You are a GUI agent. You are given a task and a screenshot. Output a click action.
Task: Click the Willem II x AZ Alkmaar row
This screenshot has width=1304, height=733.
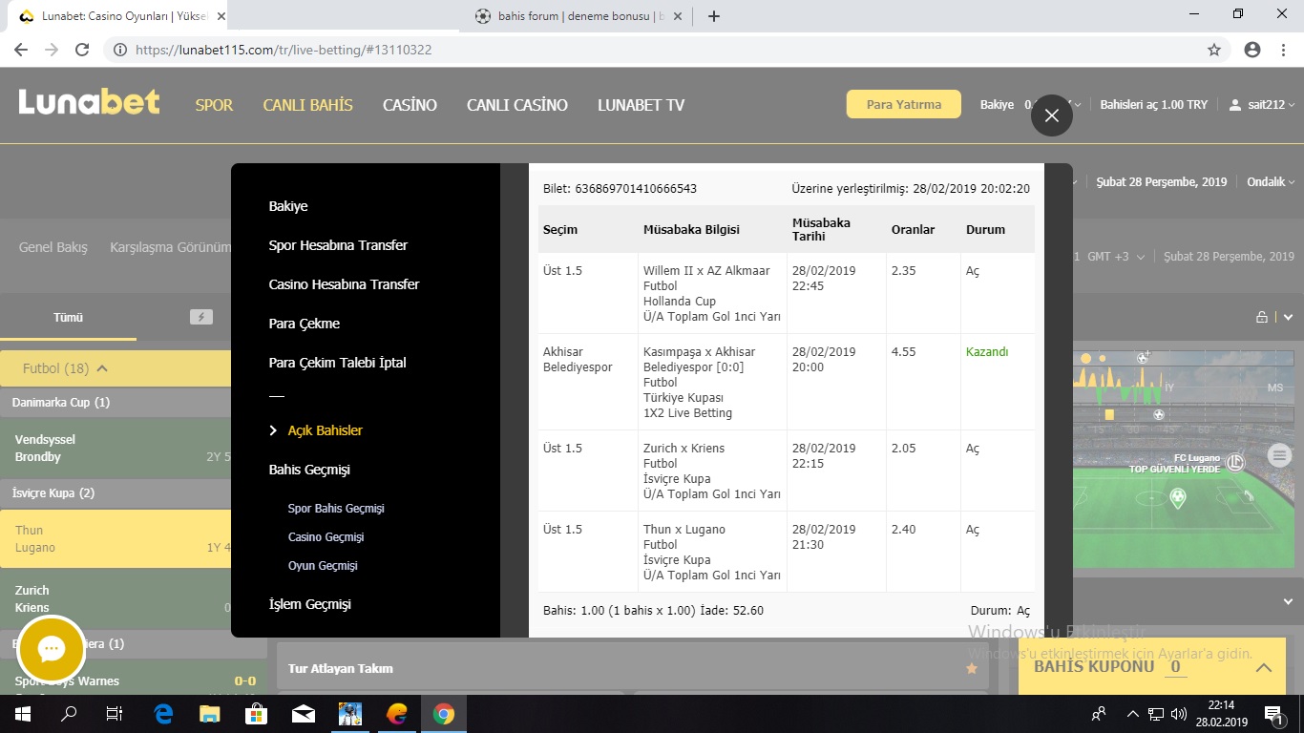point(786,293)
